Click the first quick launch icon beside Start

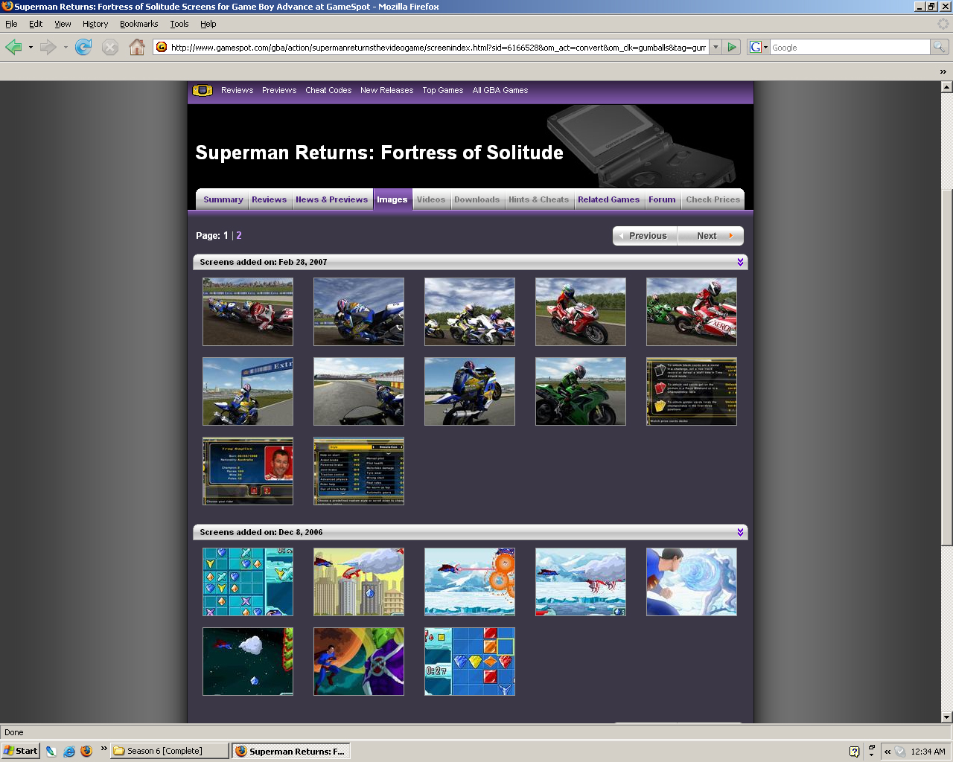pyautogui.click(x=51, y=752)
